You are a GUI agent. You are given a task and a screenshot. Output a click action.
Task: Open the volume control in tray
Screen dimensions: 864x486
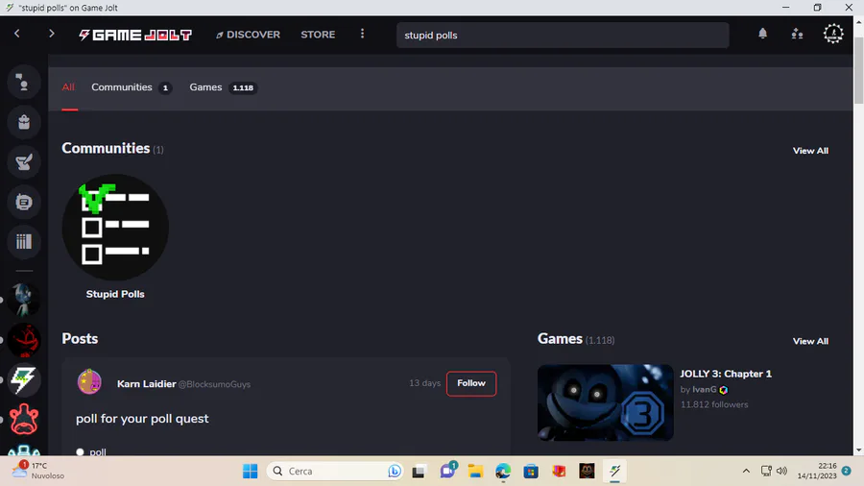(781, 471)
